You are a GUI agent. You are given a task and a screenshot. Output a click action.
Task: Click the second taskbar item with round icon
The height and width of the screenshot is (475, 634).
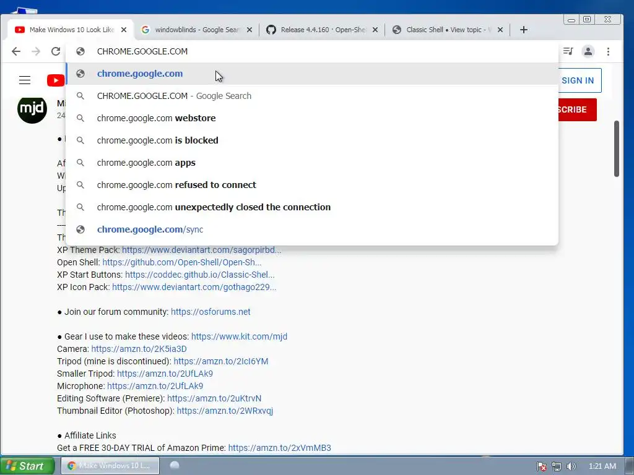pyautogui.click(x=175, y=465)
